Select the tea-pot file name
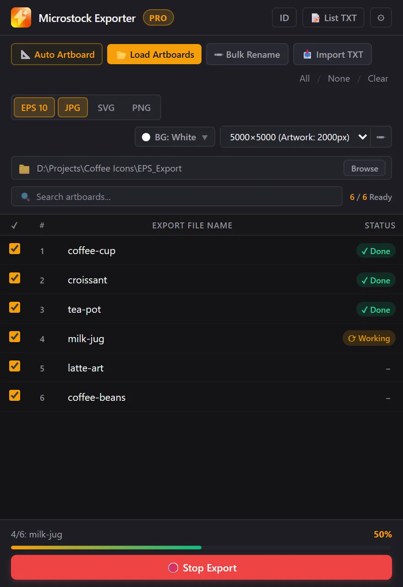403x587 pixels. [x=84, y=310]
